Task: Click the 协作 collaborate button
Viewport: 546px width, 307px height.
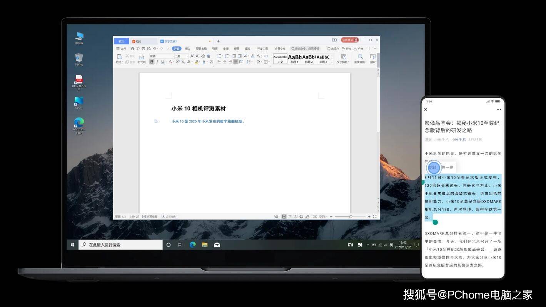Action: (x=346, y=49)
